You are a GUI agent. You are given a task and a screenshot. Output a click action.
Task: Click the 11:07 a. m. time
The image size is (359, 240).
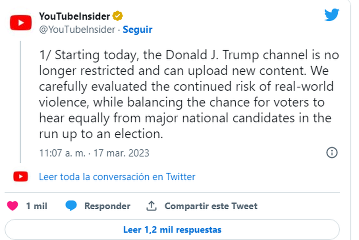pyautogui.click(x=63, y=153)
